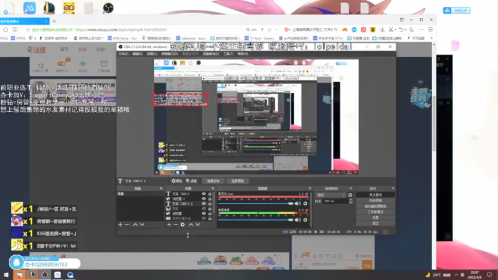Open OBS 场景集合(S) menu
The width and height of the screenshot is (498, 280).
click(211, 54)
